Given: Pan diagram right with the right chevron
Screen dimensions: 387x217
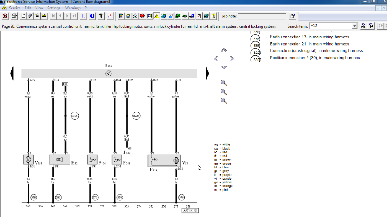Looking at the screenshot, I should (x=232, y=58).
